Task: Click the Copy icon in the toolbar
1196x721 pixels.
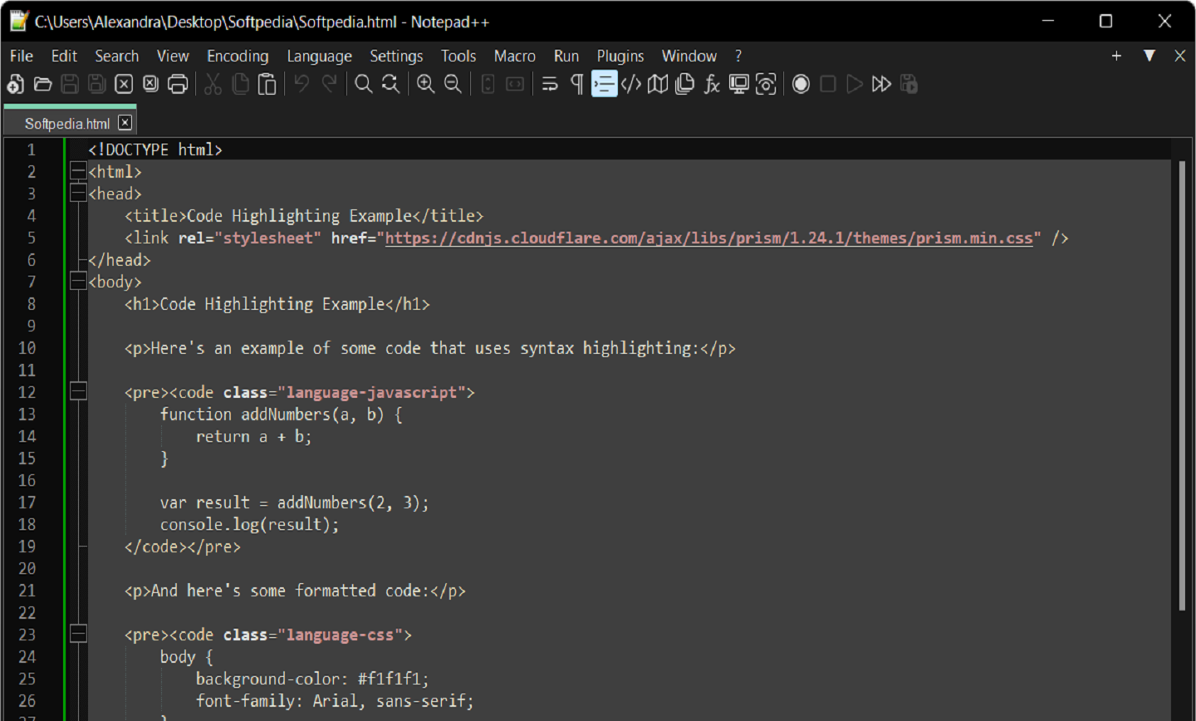Action: click(240, 84)
